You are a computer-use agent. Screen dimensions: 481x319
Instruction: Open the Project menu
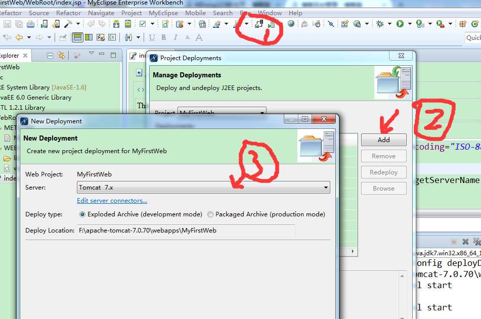(132, 13)
